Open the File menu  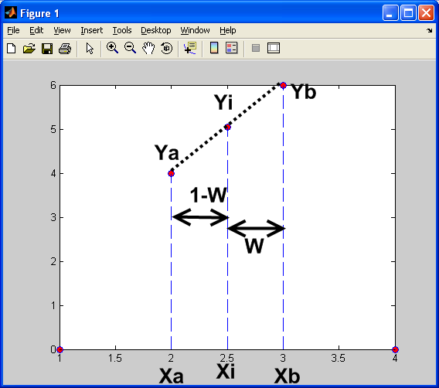tap(13, 30)
